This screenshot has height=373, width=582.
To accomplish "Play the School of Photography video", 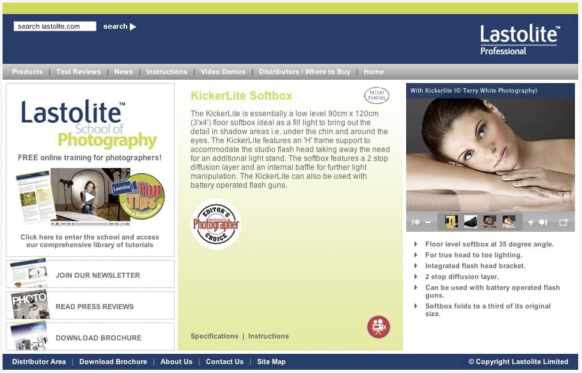I will (89, 197).
